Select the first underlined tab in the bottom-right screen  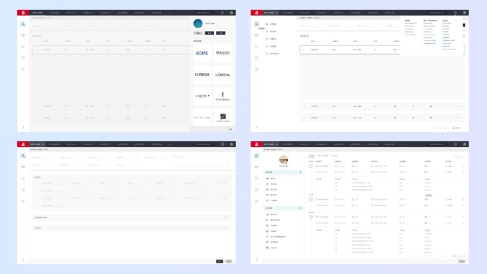(x=312, y=155)
